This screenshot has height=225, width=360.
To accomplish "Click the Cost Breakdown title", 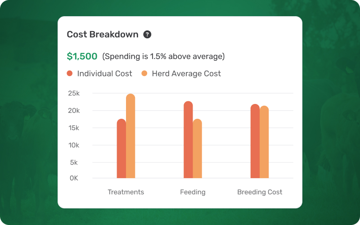I will coord(103,35).
